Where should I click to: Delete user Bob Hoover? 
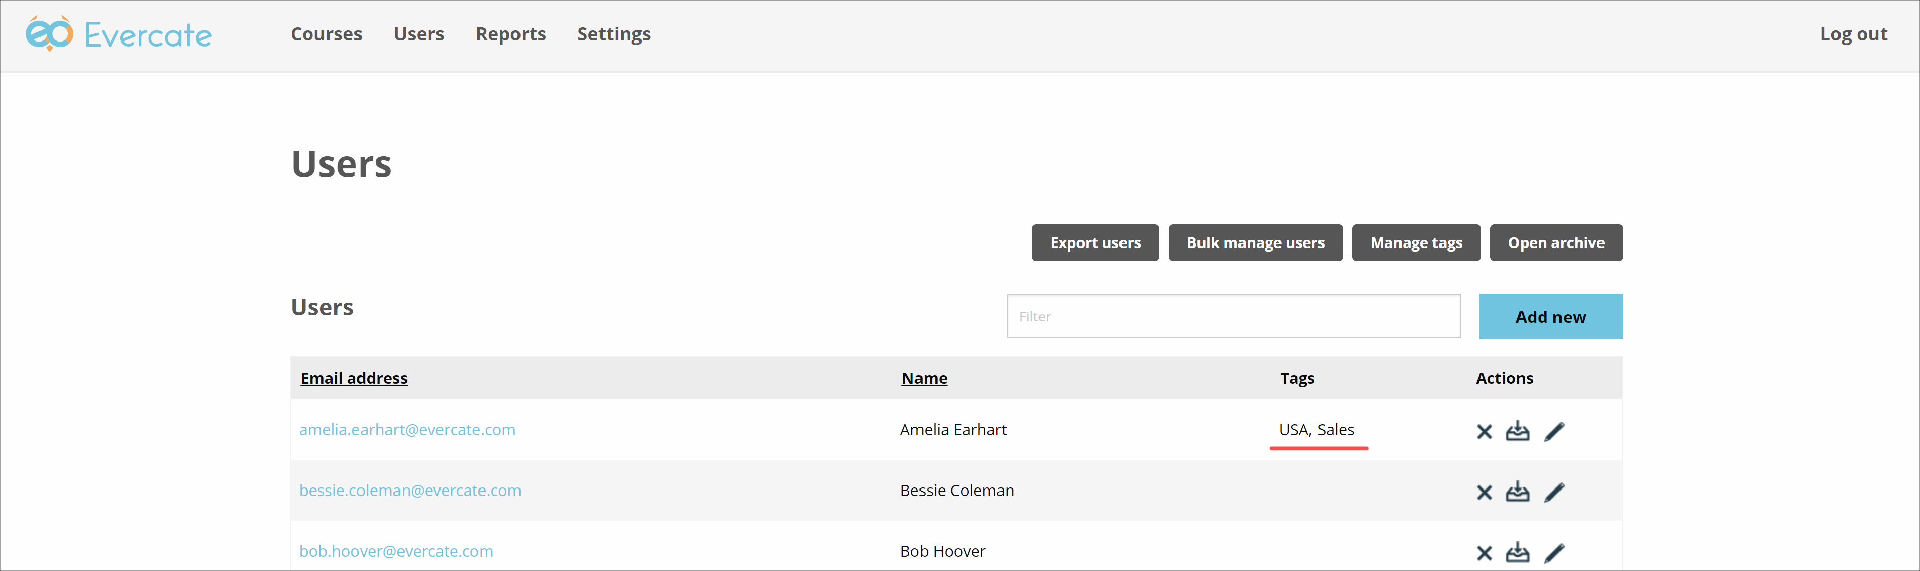(x=1484, y=553)
